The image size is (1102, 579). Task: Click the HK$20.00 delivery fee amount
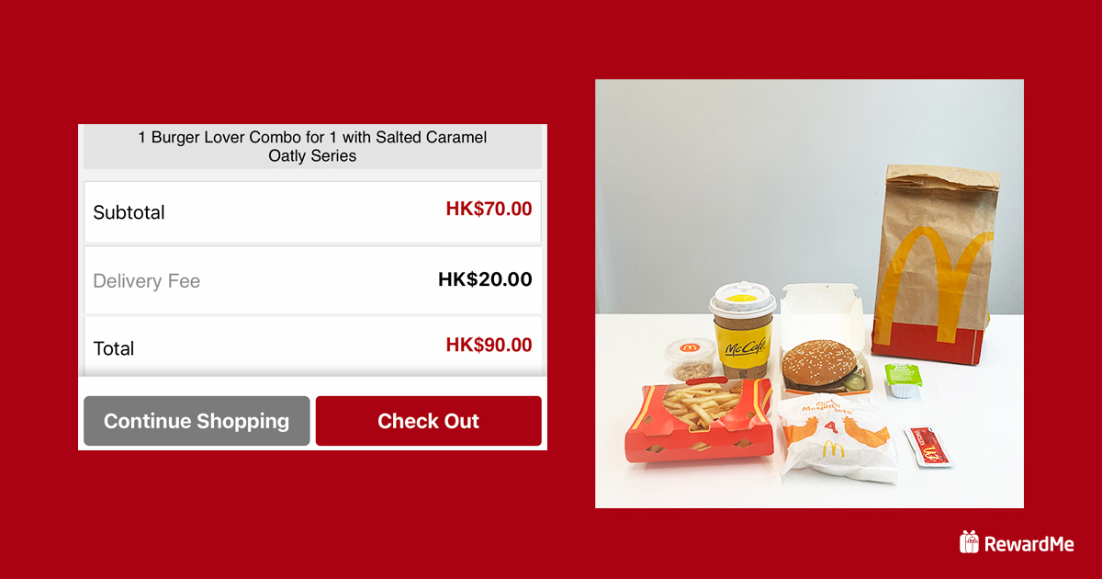[485, 279]
